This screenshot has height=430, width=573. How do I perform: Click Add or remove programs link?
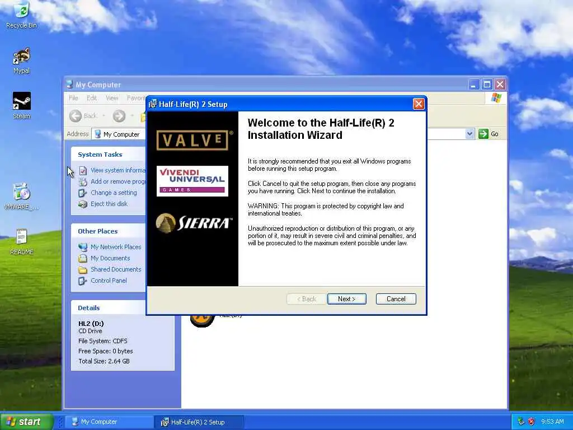coord(118,181)
